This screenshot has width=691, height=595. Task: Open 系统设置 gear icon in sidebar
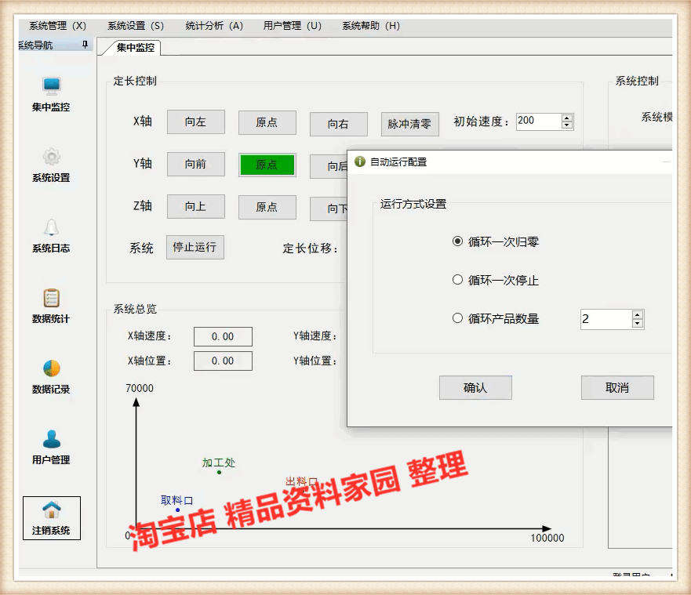pos(52,157)
